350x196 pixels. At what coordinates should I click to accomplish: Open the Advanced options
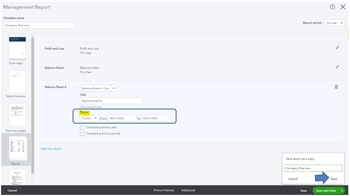[188, 190]
